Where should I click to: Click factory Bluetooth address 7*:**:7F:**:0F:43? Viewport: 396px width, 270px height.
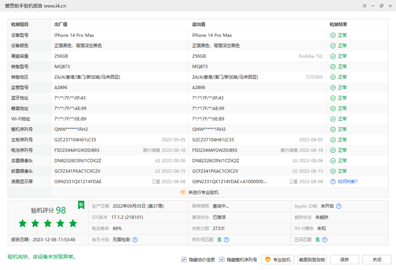click(x=70, y=98)
